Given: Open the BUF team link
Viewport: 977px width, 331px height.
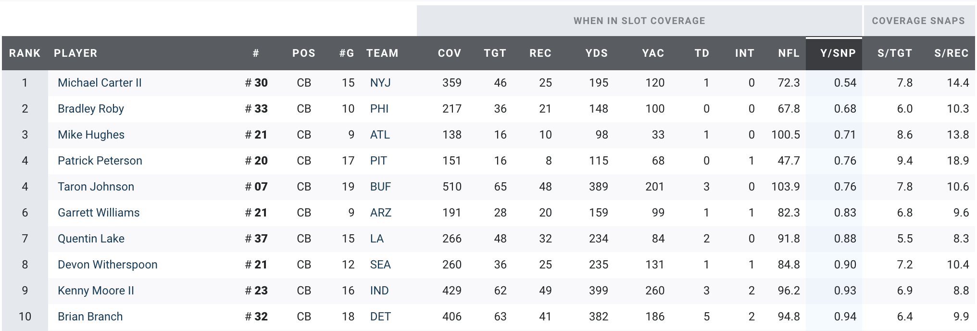Looking at the screenshot, I should 380,187.
